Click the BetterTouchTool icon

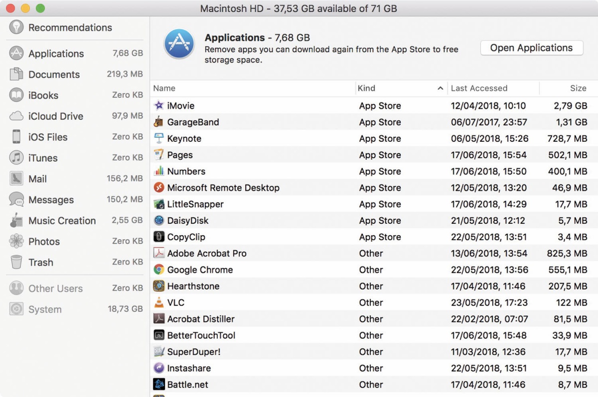tap(159, 335)
